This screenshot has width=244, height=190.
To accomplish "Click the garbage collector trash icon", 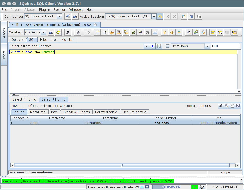I will (x=202, y=187).
